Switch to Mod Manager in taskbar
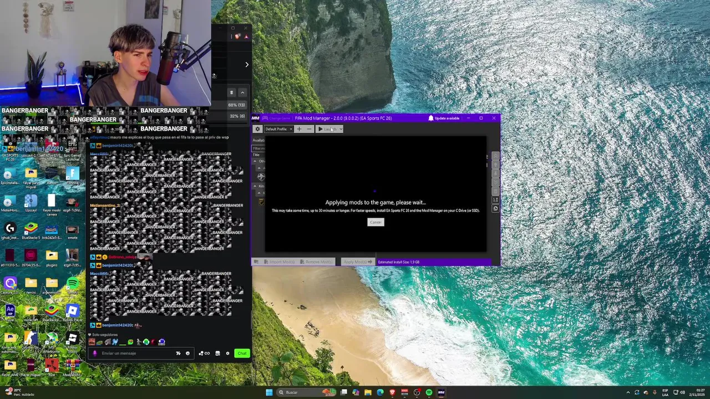This screenshot has height=399, width=710. coord(441,392)
